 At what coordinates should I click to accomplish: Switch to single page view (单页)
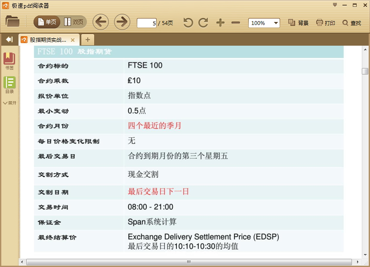click(x=47, y=22)
